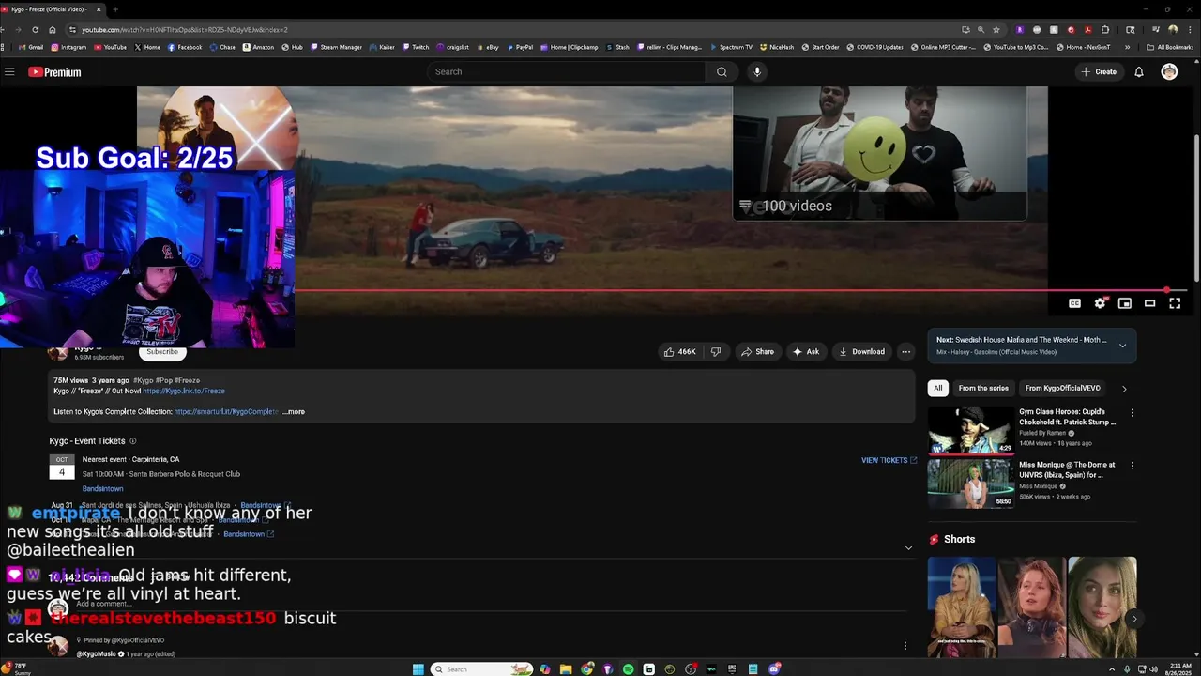The width and height of the screenshot is (1201, 676).
Task: Open Stream Manager bookmark
Action: coord(336,47)
